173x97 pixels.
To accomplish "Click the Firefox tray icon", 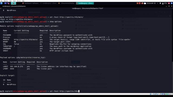I will coord(142,3).
